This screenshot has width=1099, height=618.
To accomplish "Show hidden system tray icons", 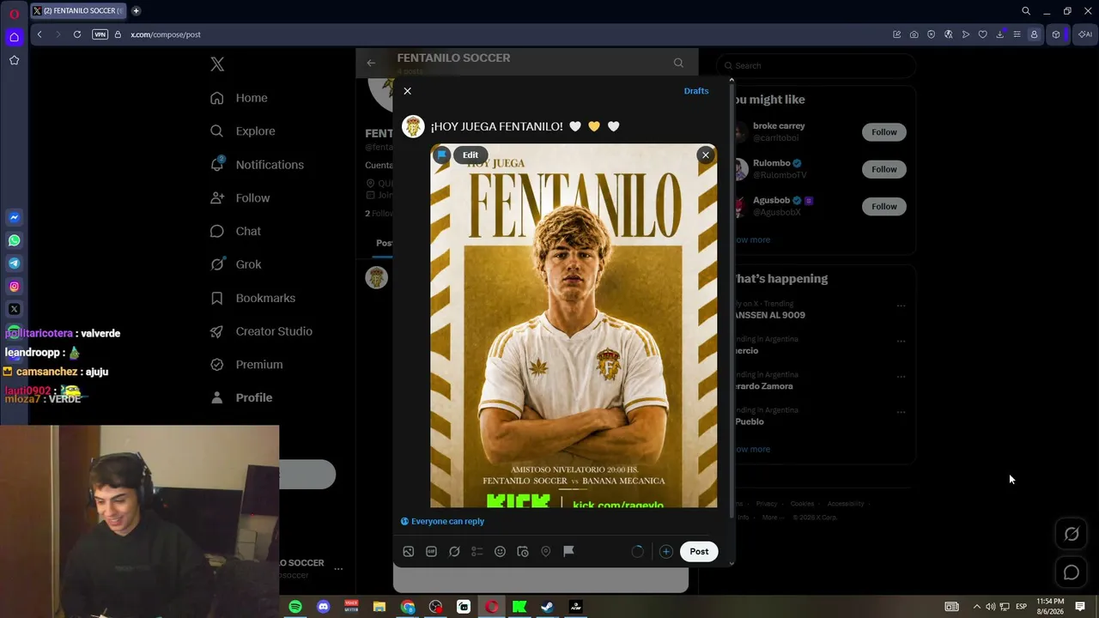I will tap(976, 607).
